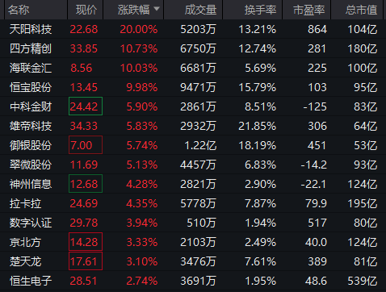Screen dimensions: 386x292
Task: Click the 现价 column header
Action: tap(86, 10)
